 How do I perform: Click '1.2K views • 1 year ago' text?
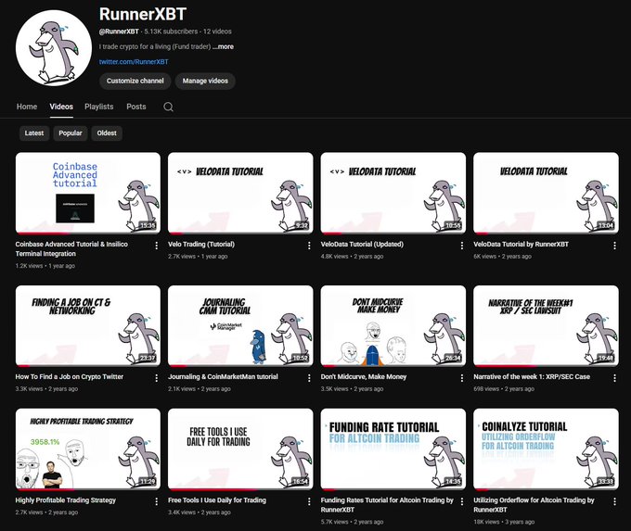point(45,266)
